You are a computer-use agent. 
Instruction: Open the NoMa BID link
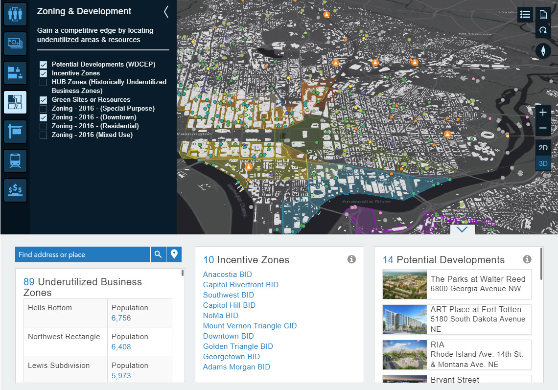221,316
